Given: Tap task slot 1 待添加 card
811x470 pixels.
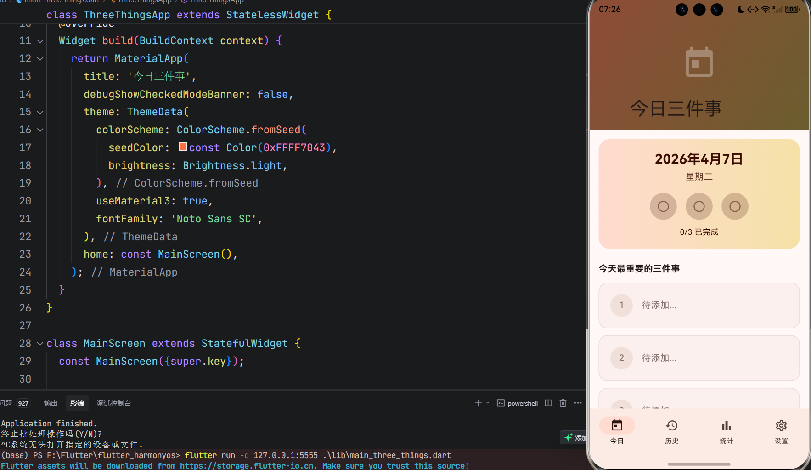Looking at the screenshot, I should click(x=699, y=306).
